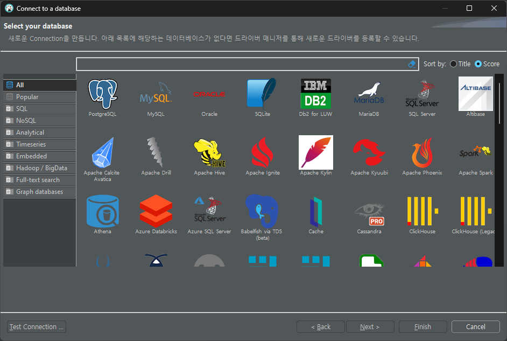Pick the ClickHouse database icon
Viewport: 507px width, 341px height.
coord(422,211)
